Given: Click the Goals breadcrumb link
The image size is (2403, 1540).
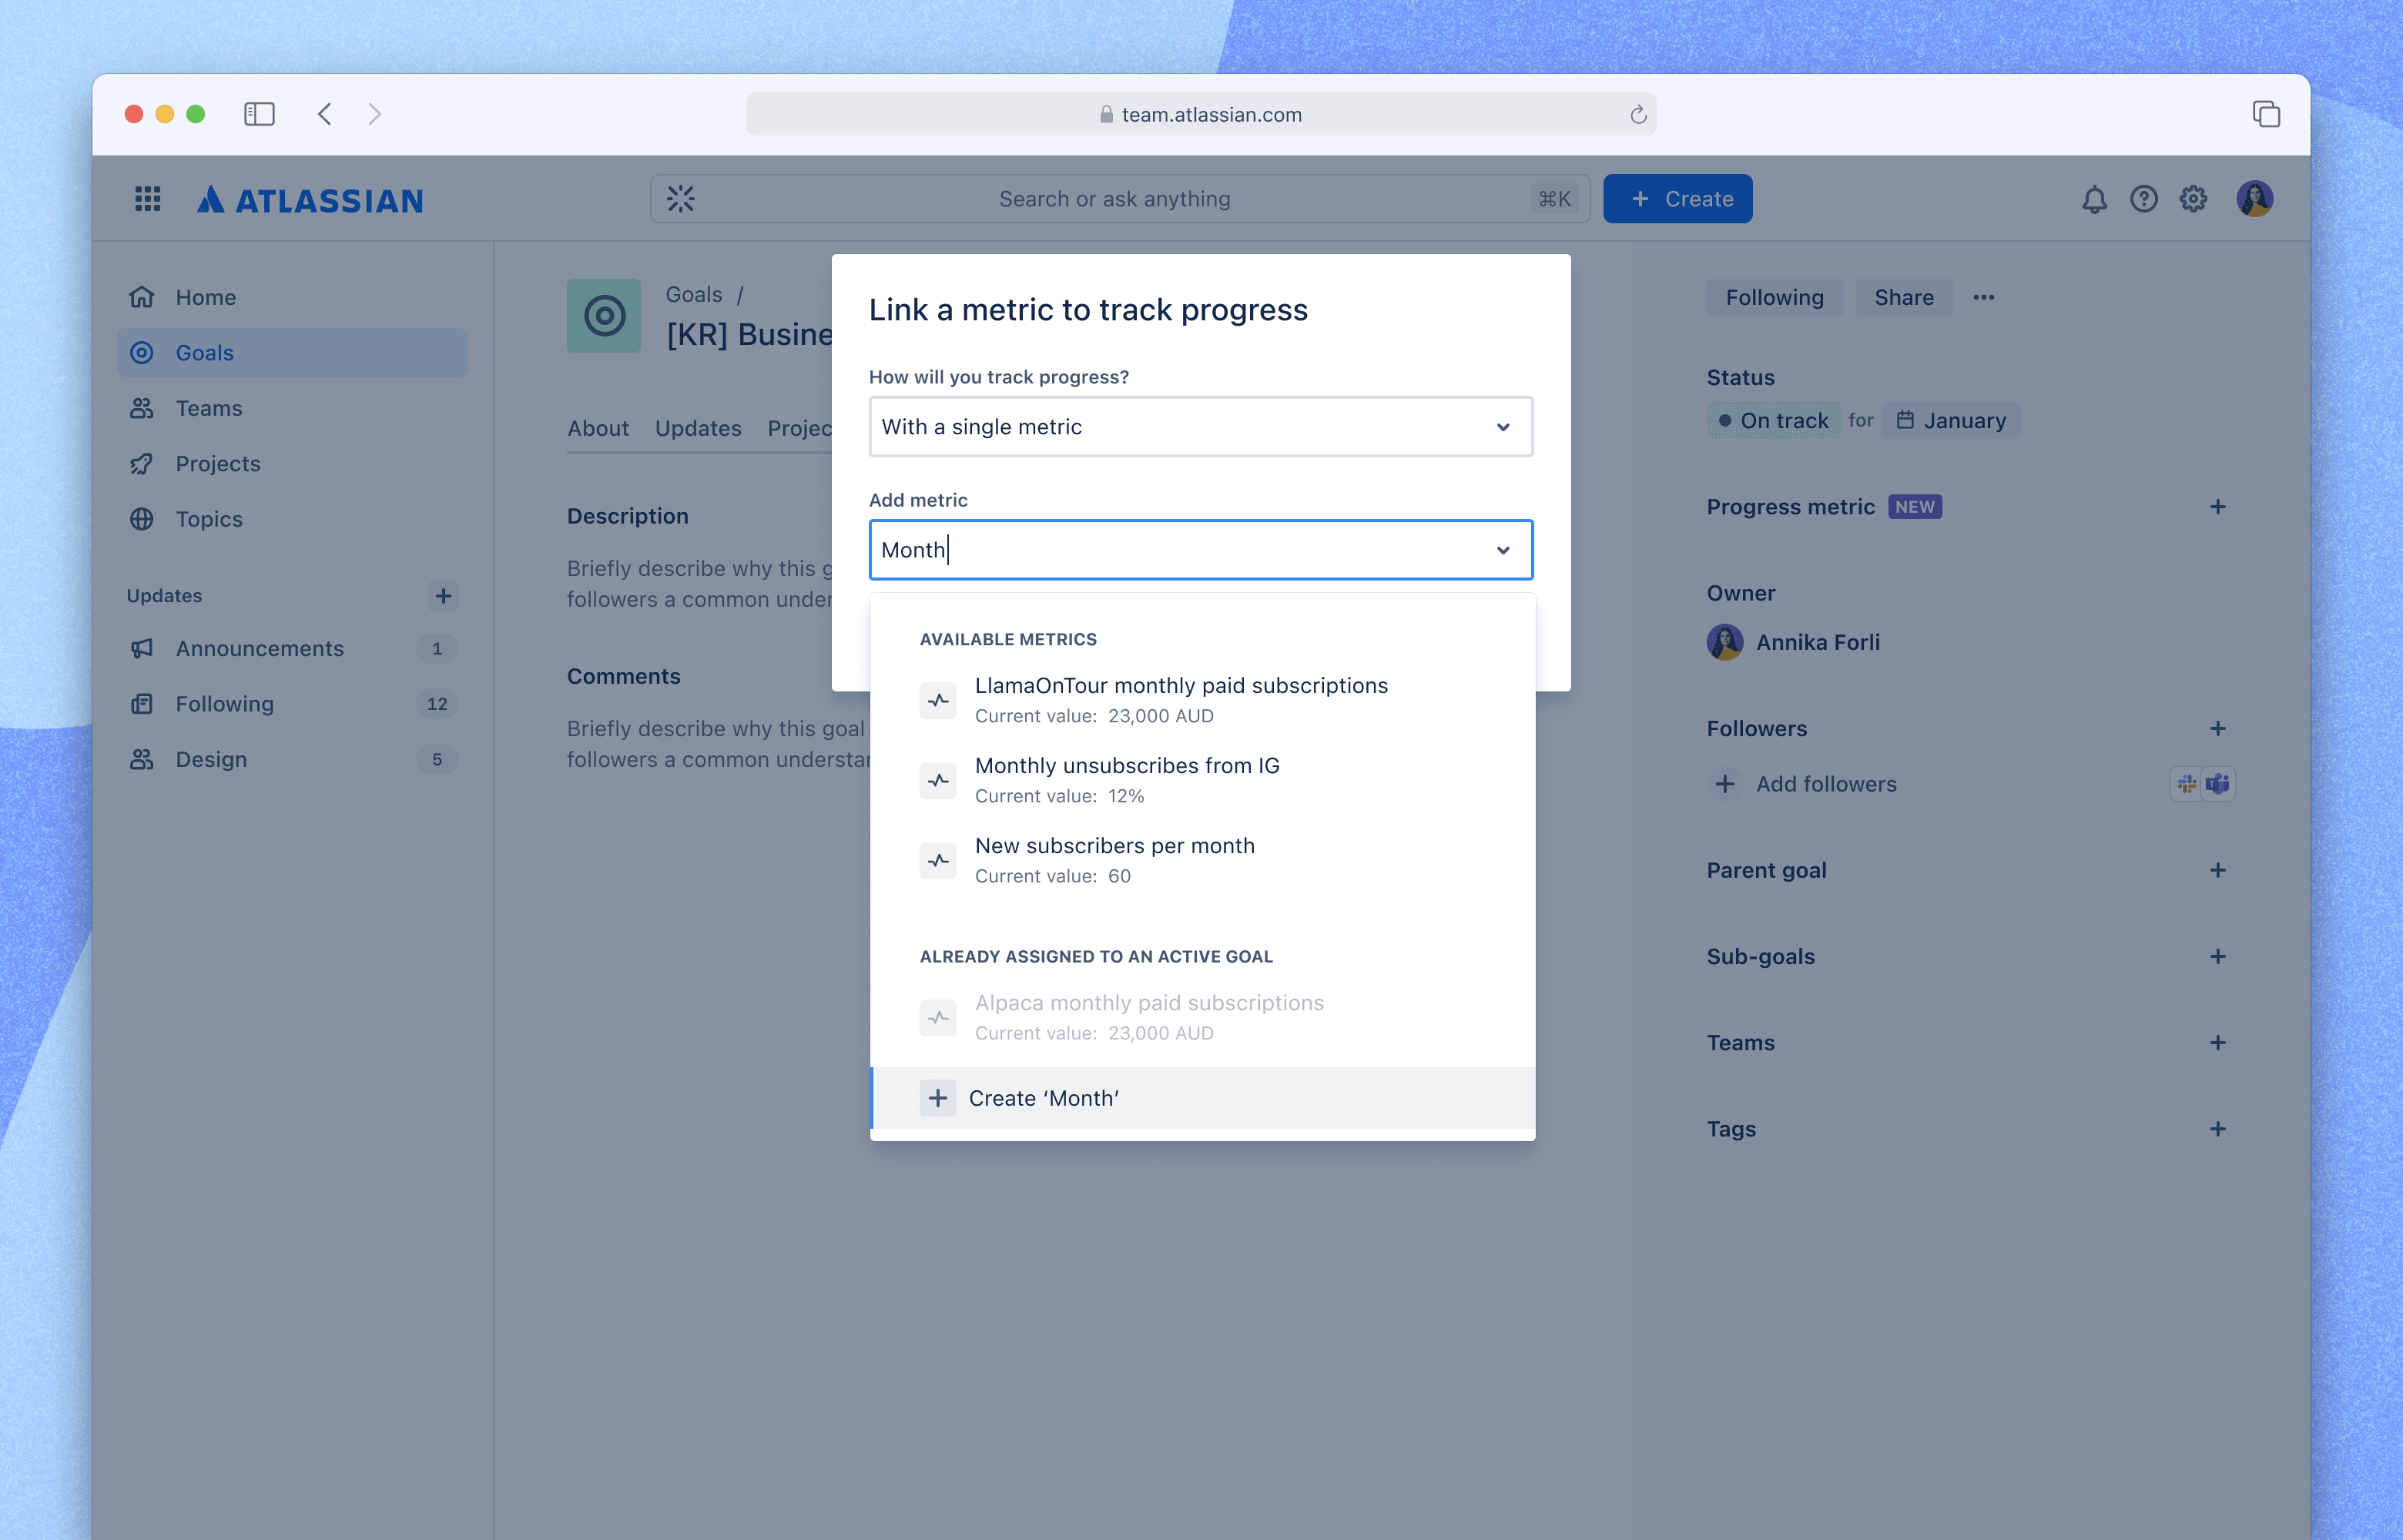Looking at the screenshot, I should pos(694,295).
